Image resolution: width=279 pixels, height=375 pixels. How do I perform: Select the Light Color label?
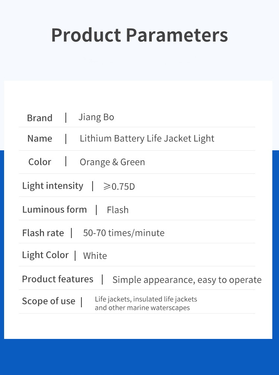point(45,255)
